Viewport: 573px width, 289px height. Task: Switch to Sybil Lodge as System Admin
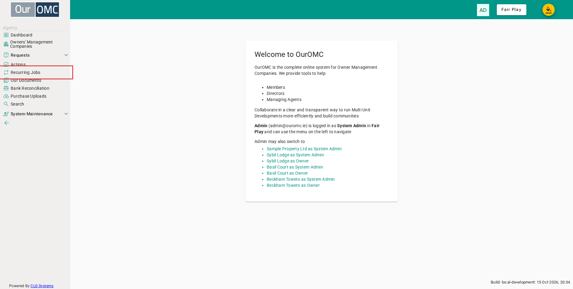pos(295,155)
